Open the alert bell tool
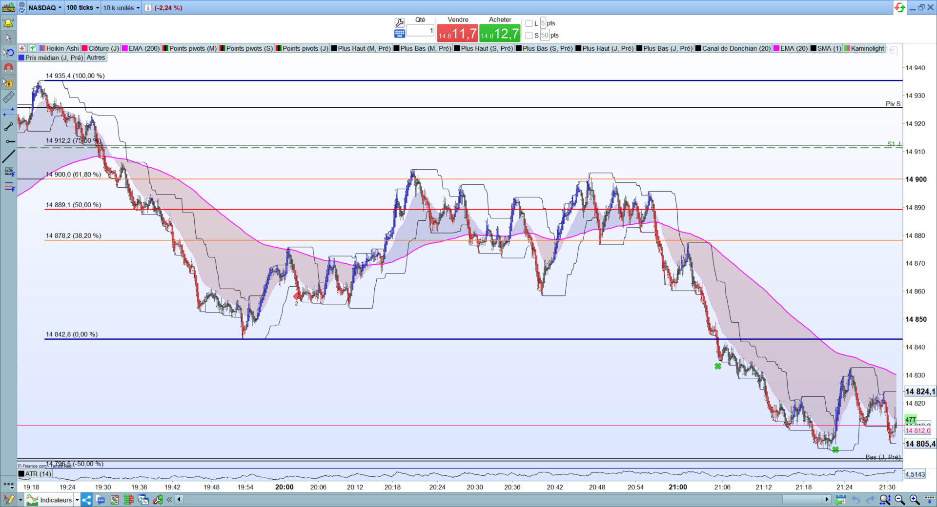Screen dimensions: 937x507 point(8,23)
